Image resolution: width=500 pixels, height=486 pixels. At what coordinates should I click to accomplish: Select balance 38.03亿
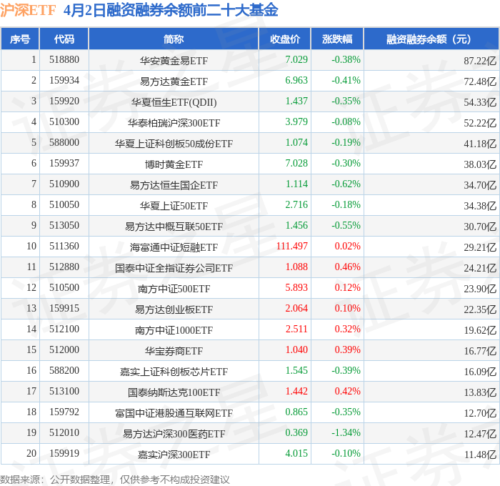tap(480, 164)
